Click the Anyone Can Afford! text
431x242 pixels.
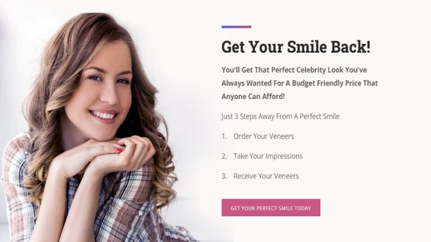point(253,96)
